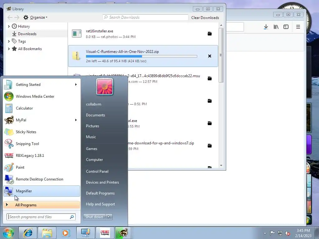Click browser Downloads arrow toolbar icon
This screenshot has width=319, height=239.
[x=266, y=27]
